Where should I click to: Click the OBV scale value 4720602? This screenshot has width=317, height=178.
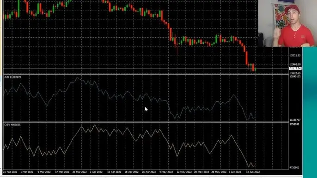pyautogui.click(x=294, y=168)
